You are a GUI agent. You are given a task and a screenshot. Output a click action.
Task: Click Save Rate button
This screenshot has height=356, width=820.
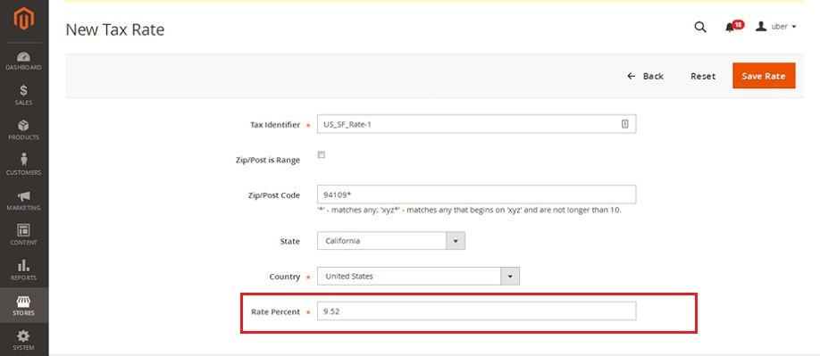click(x=764, y=76)
